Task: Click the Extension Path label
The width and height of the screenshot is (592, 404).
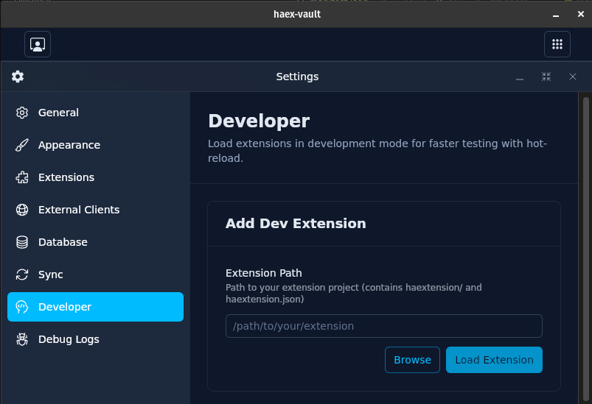Action: 263,273
